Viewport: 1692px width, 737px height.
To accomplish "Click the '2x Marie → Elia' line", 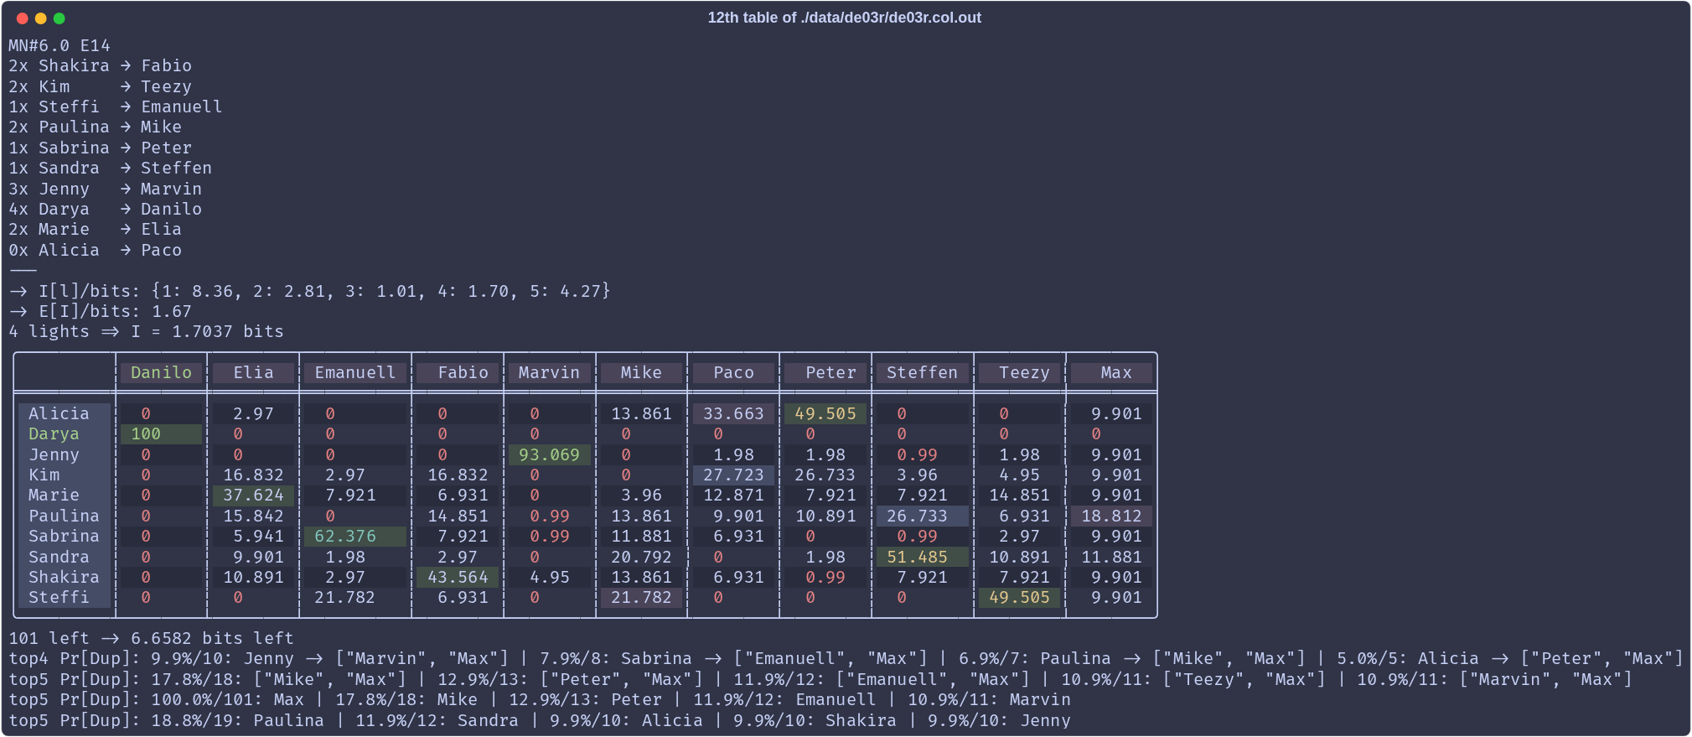I will (96, 230).
